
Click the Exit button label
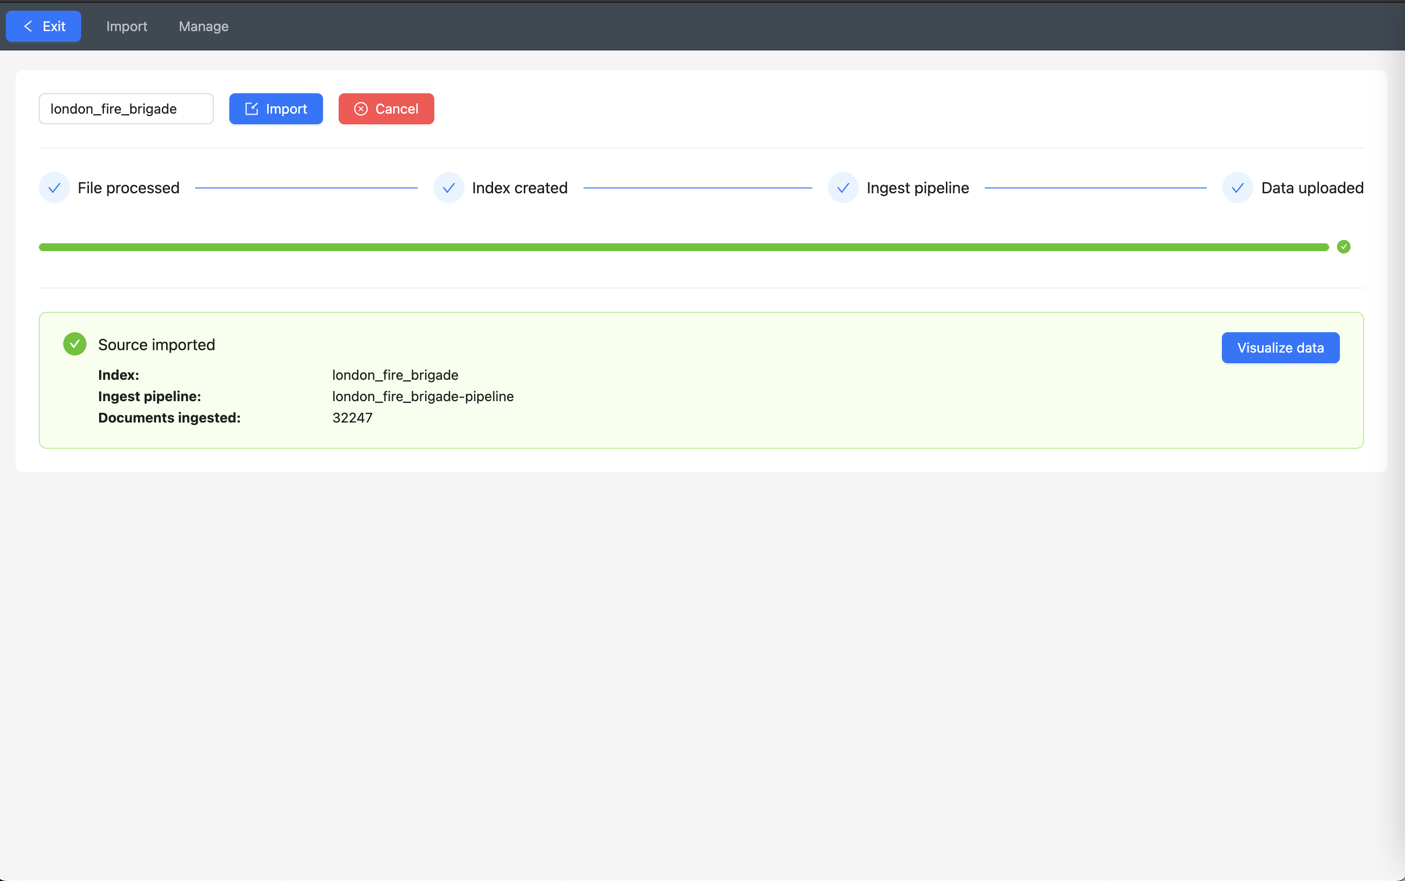[x=53, y=26]
